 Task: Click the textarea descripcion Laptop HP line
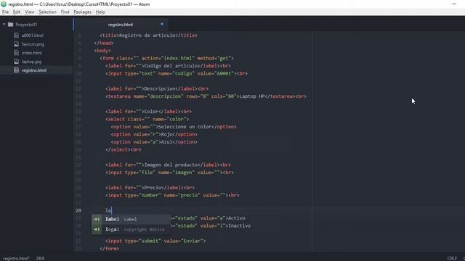(x=206, y=96)
